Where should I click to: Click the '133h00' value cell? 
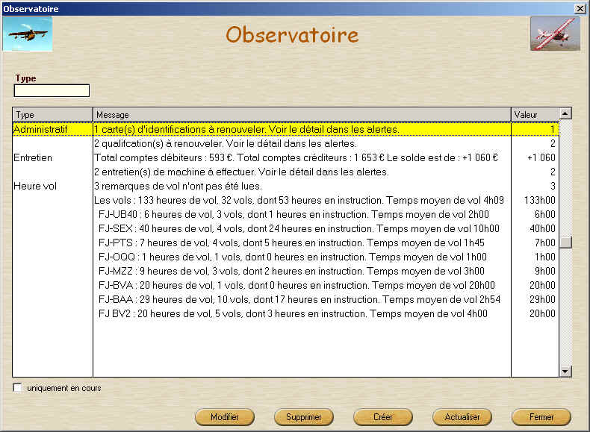click(535, 201)
